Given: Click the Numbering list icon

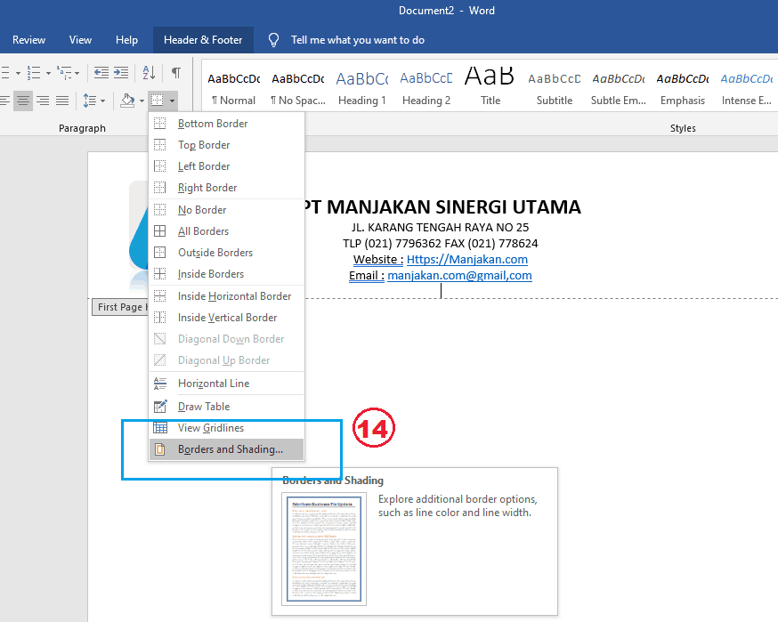Looking at the screenshot, I should tap(34, 73).
